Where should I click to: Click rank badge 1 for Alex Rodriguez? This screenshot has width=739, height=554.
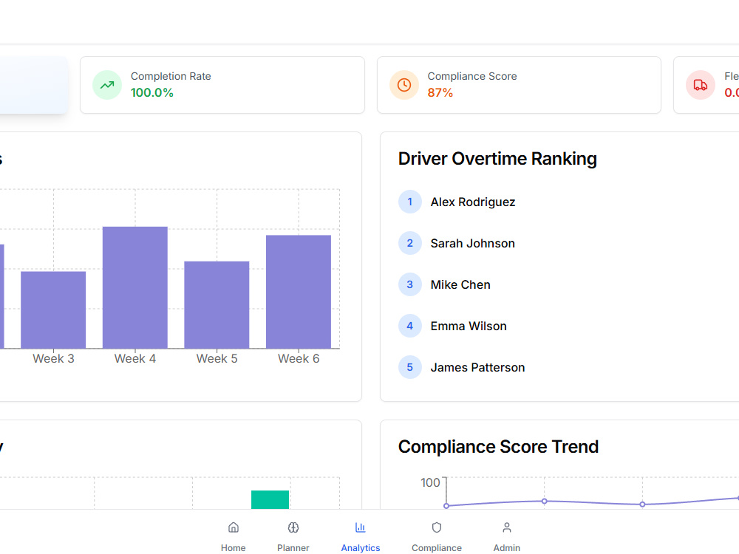(410, 202)
